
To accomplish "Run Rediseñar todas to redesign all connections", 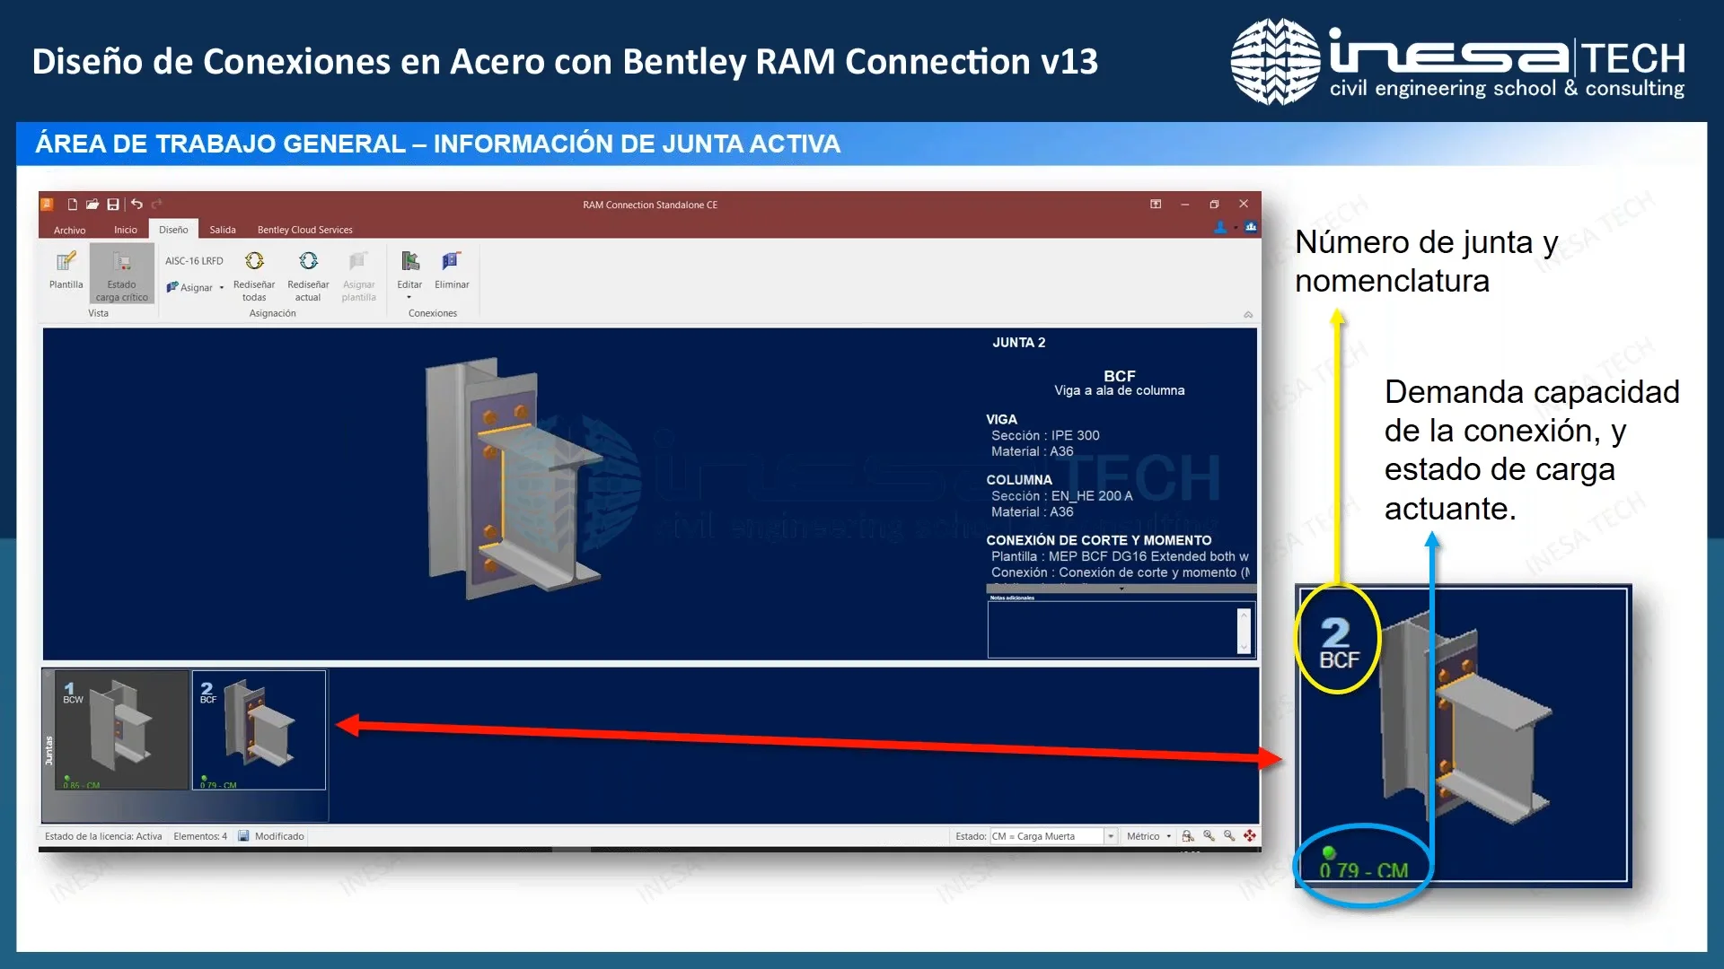I will [x=254, y=276].
